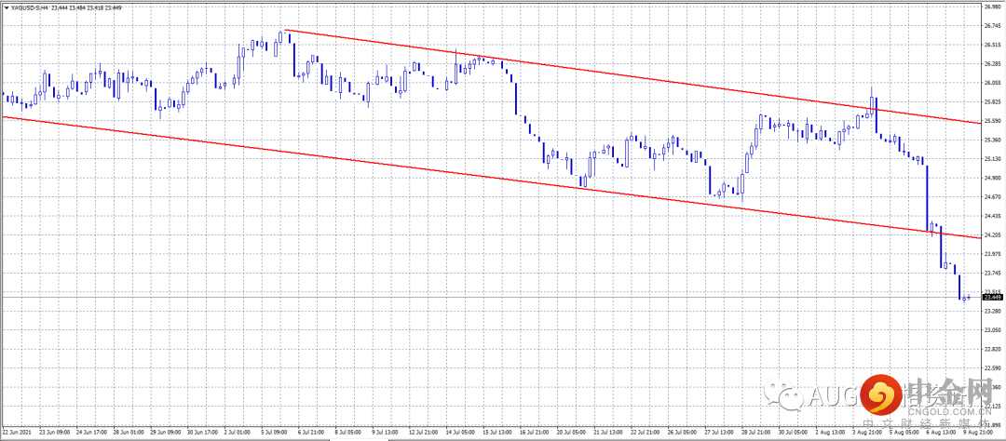Click the 25.825 price axis label
This screenshot has width=1006, height=441.
(x=992, y=102)
